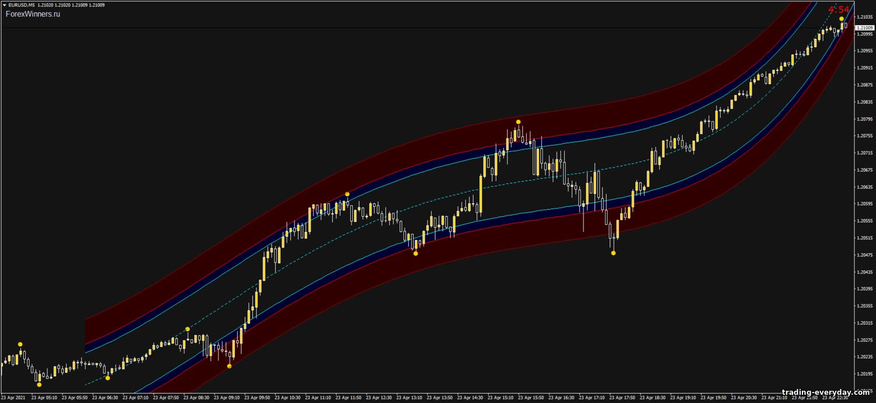Viewport: 876px width, 403px height.
Task: Click the red 4:54 candle countdown timer
Action: (839, 9)
